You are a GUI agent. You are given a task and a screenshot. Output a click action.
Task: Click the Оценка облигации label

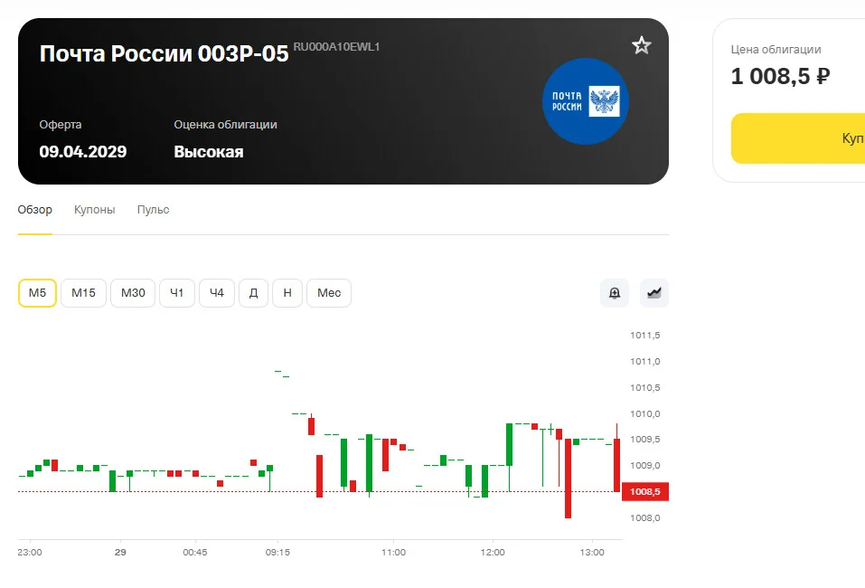[226, 125]
